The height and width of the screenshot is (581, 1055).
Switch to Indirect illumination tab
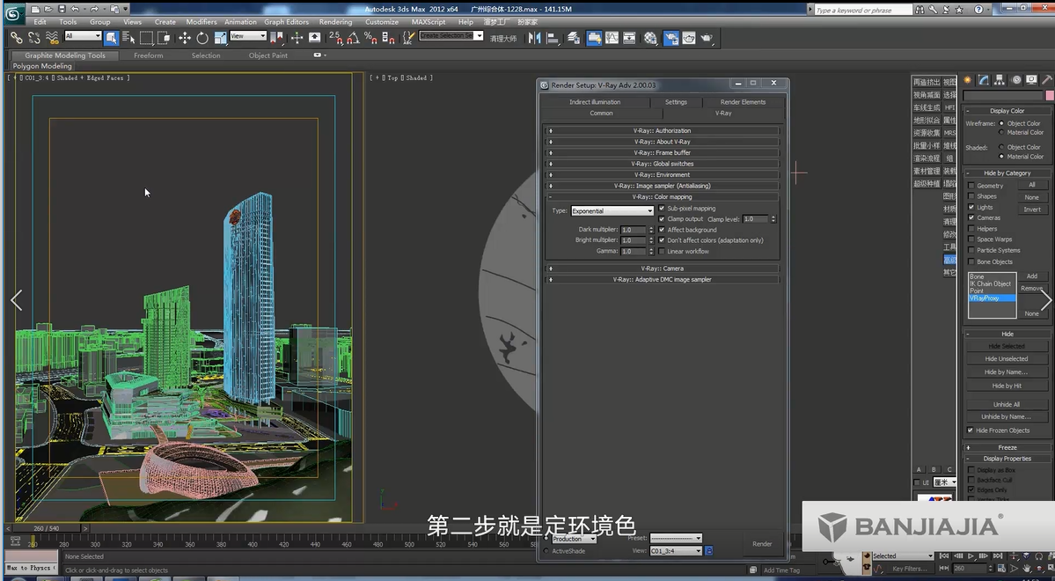click(595, 101)
